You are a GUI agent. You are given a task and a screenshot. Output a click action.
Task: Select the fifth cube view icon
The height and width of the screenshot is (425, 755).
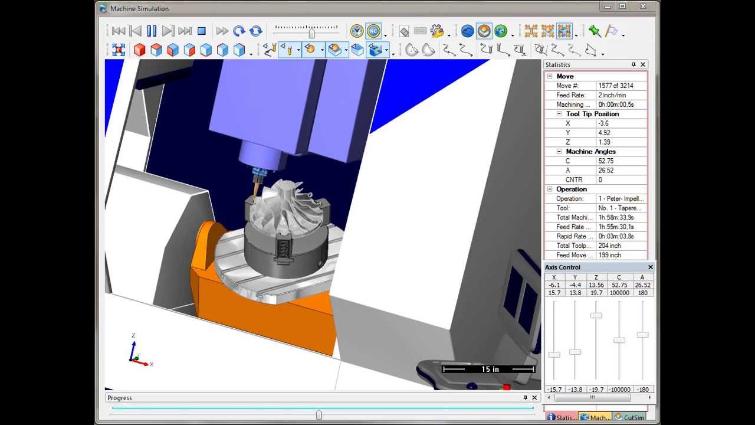206,50
